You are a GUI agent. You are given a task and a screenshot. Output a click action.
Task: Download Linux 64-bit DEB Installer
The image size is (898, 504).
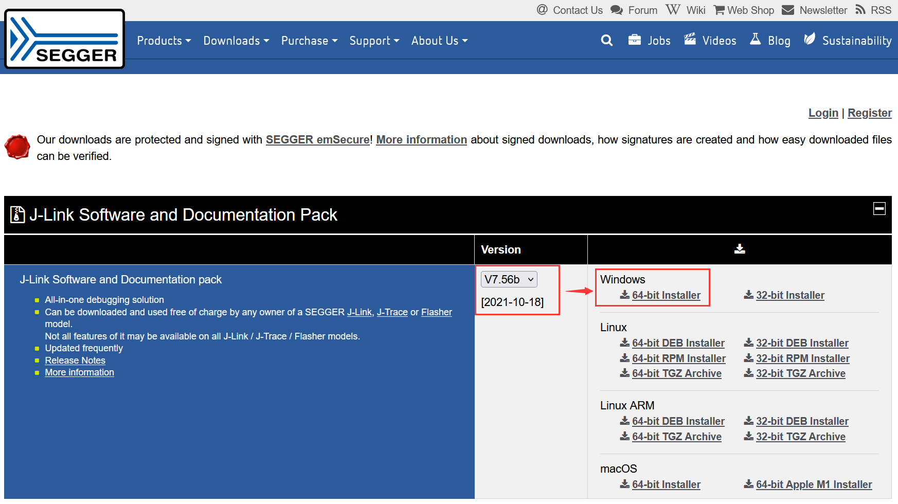pyautogui.click(x=678, y=343)
